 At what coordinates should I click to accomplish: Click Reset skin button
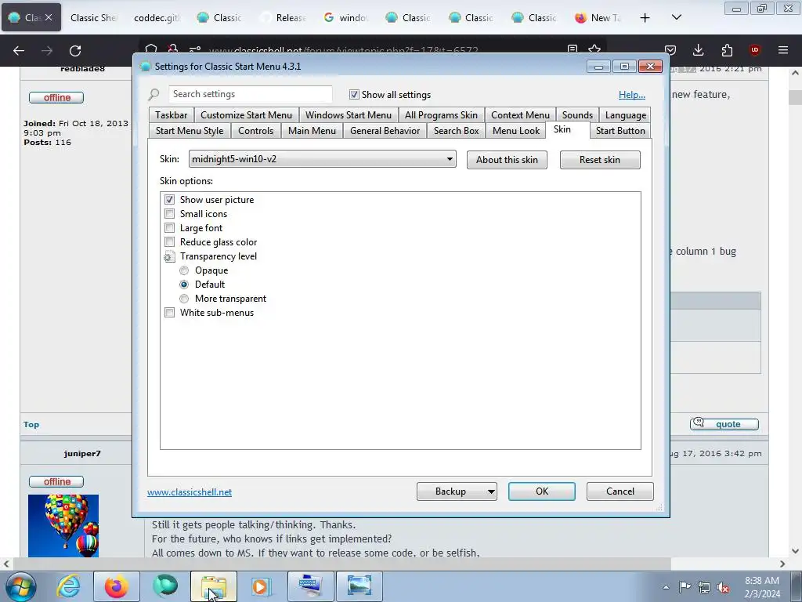[599, 160]
